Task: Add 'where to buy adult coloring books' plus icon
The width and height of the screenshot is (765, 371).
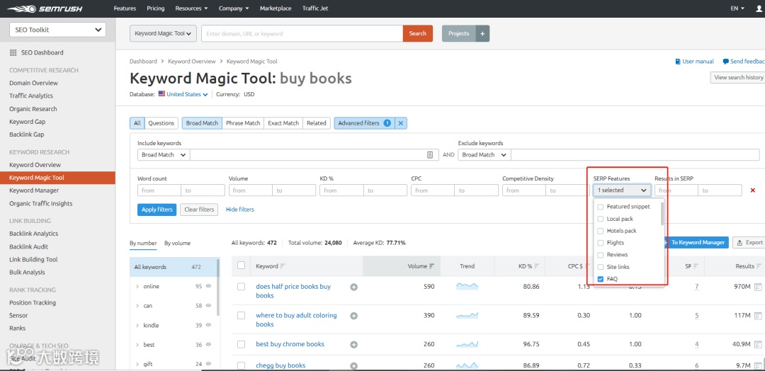Action: 353,316
